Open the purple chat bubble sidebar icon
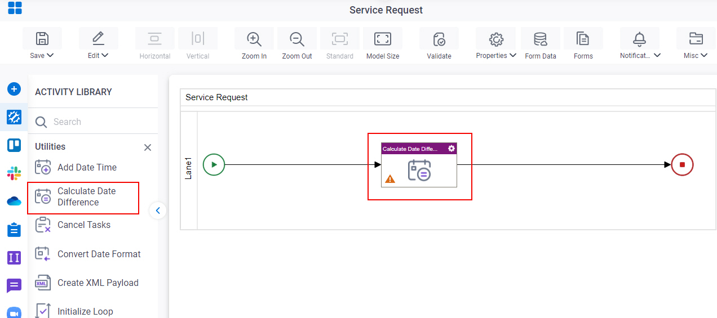 point(14,286)
